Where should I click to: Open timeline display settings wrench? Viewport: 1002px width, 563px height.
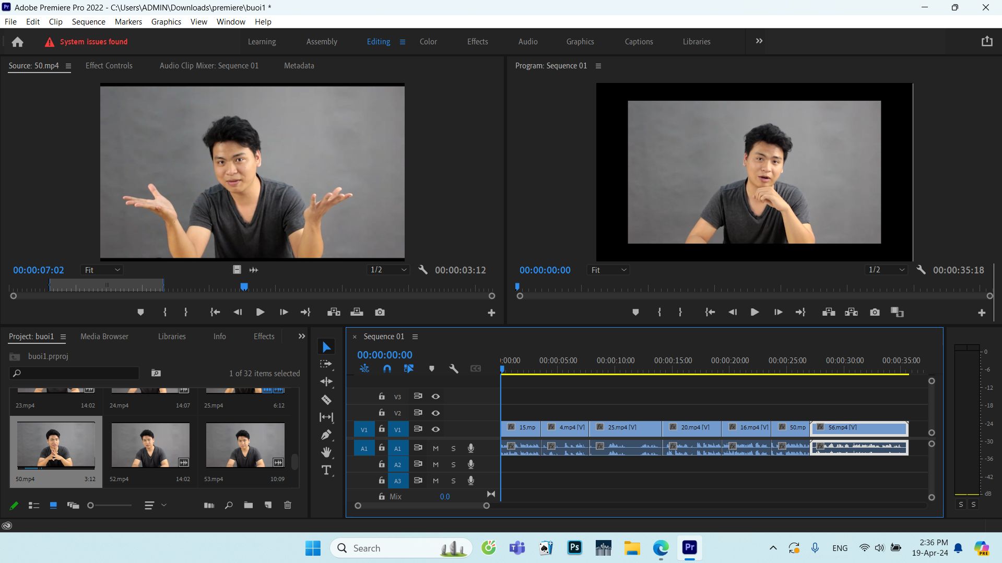click(x=453, y=368)
